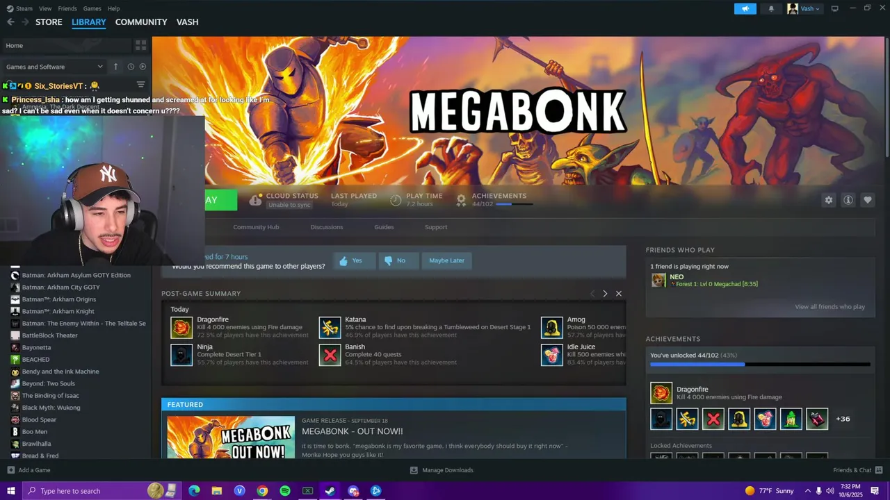The image size is (890, 500).
Task: Click the Amog gas mask icon in summary
Action: click(552, 328)
